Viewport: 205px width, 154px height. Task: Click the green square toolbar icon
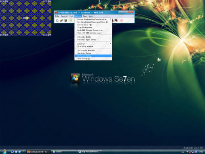pyautogui.click(x=71, y=20)
